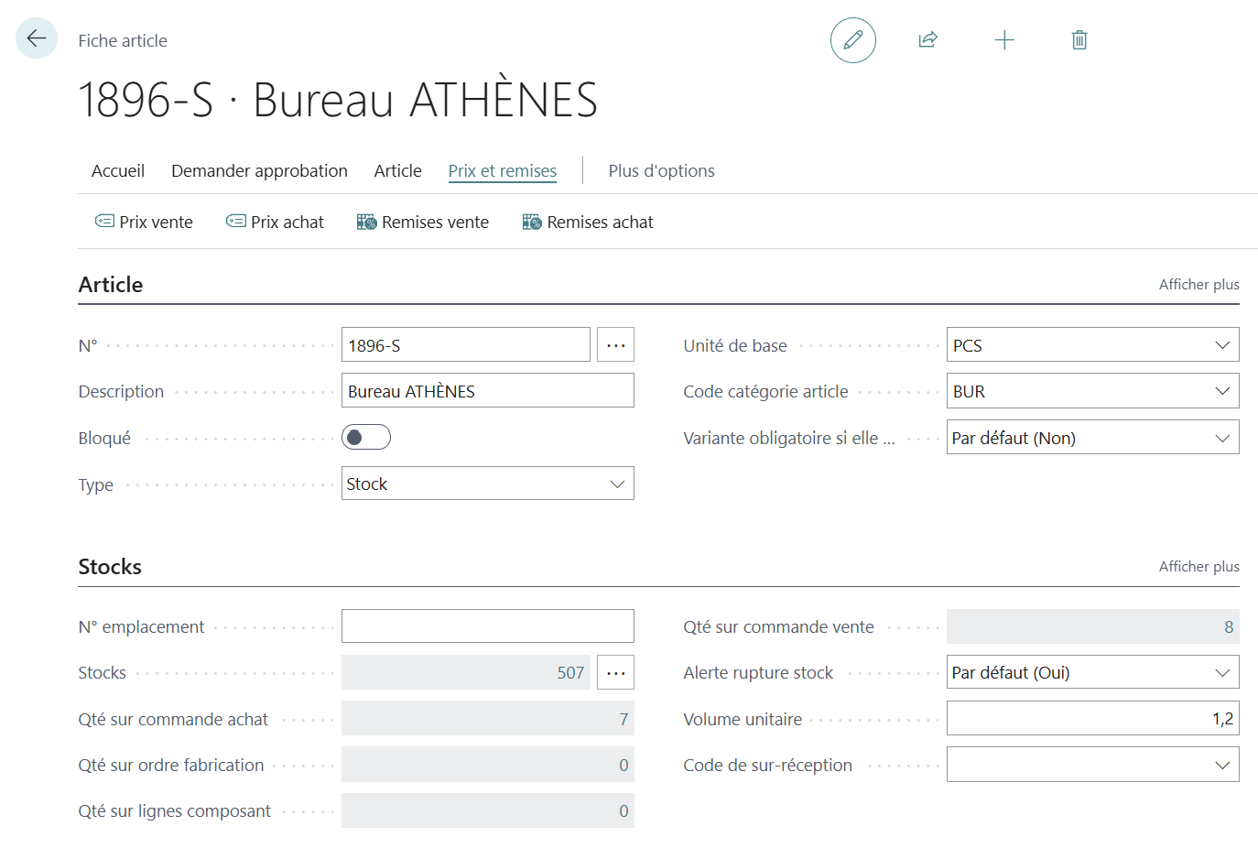Open Remises achat action

(587, 222)
